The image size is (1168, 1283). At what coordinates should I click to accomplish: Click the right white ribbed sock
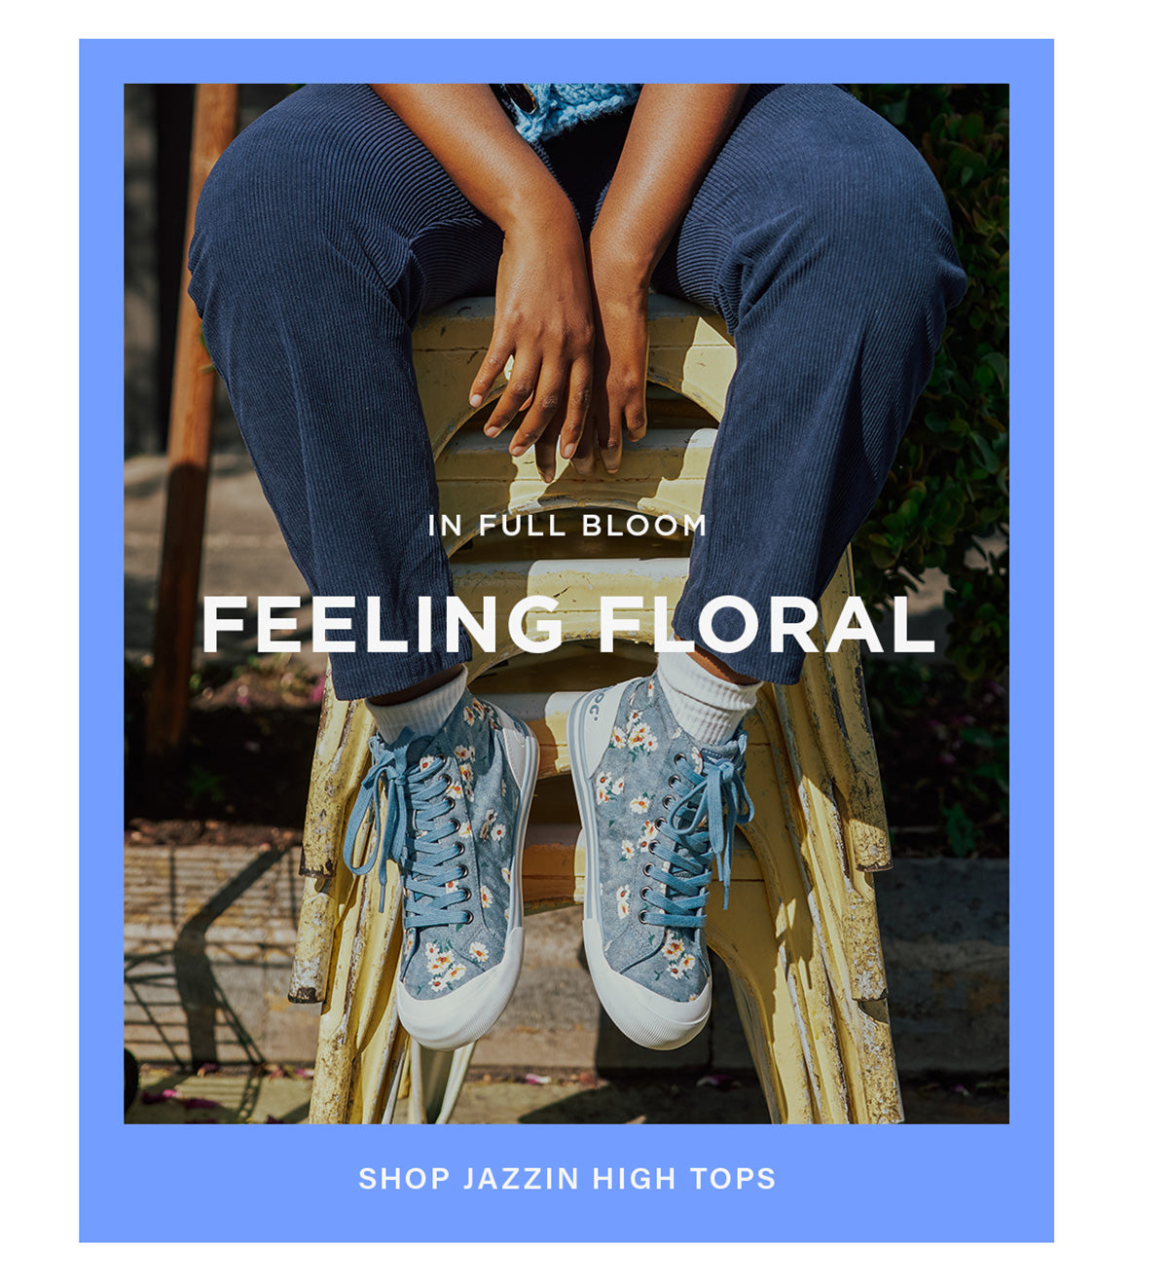[708, 696]
